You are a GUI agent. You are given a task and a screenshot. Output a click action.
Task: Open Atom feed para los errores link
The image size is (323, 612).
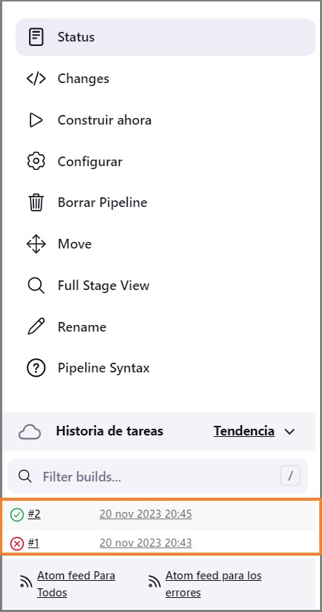tap(214, 584)
